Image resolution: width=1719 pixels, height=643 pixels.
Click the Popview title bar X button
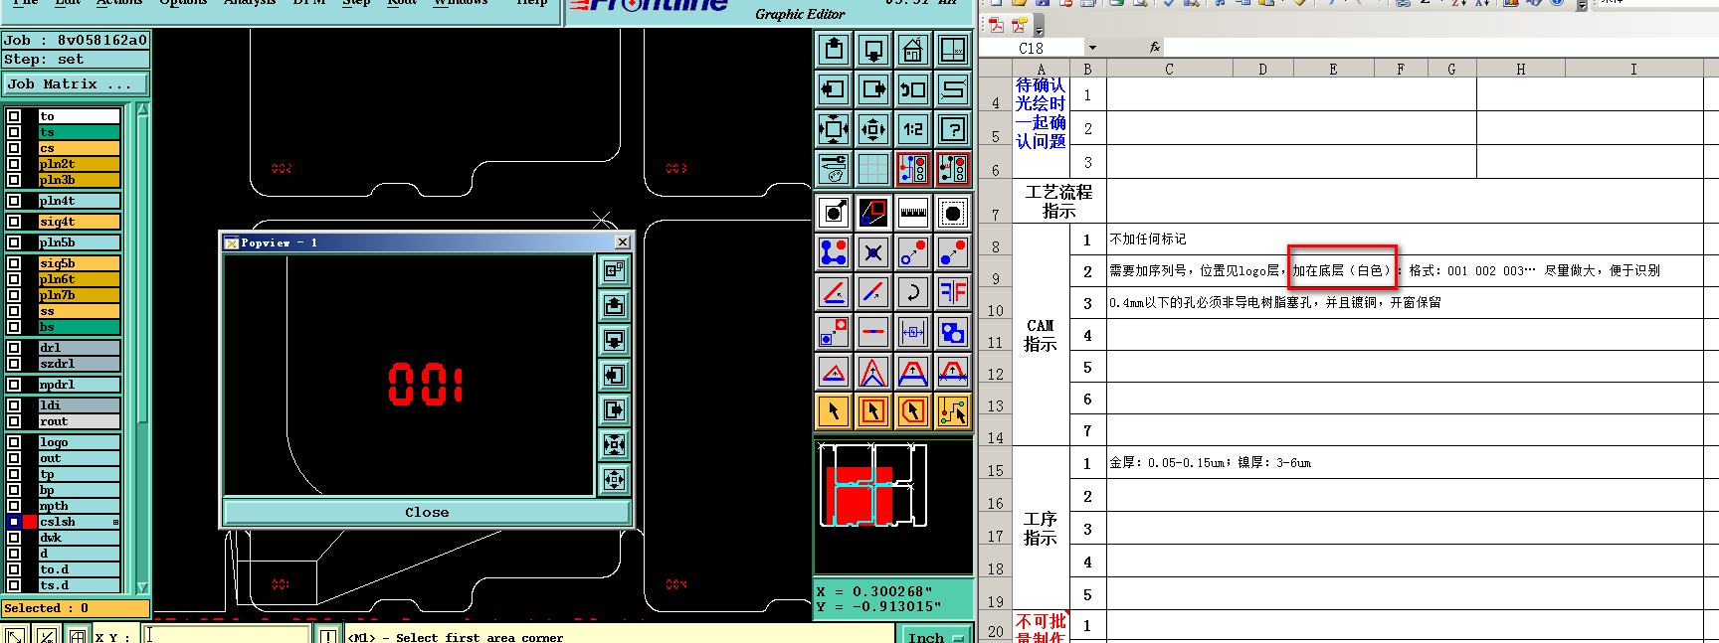(x=623, y=242)
